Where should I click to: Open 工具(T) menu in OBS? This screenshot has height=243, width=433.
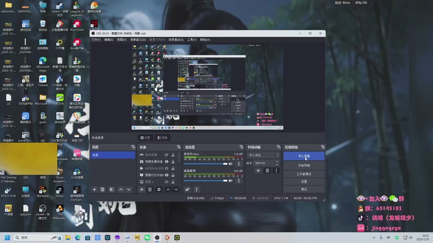point(192,39)
